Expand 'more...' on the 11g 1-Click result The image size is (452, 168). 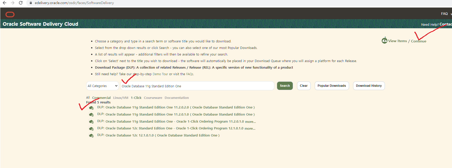point(250,122)
